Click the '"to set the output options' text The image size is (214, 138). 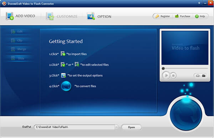coord(85,75)
